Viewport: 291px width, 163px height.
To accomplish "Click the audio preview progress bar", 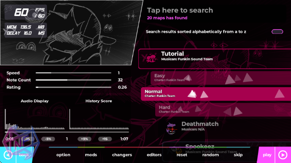I will [67, 132].
